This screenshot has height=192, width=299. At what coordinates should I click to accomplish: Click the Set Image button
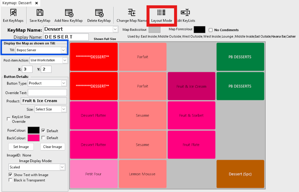point(21,147)
